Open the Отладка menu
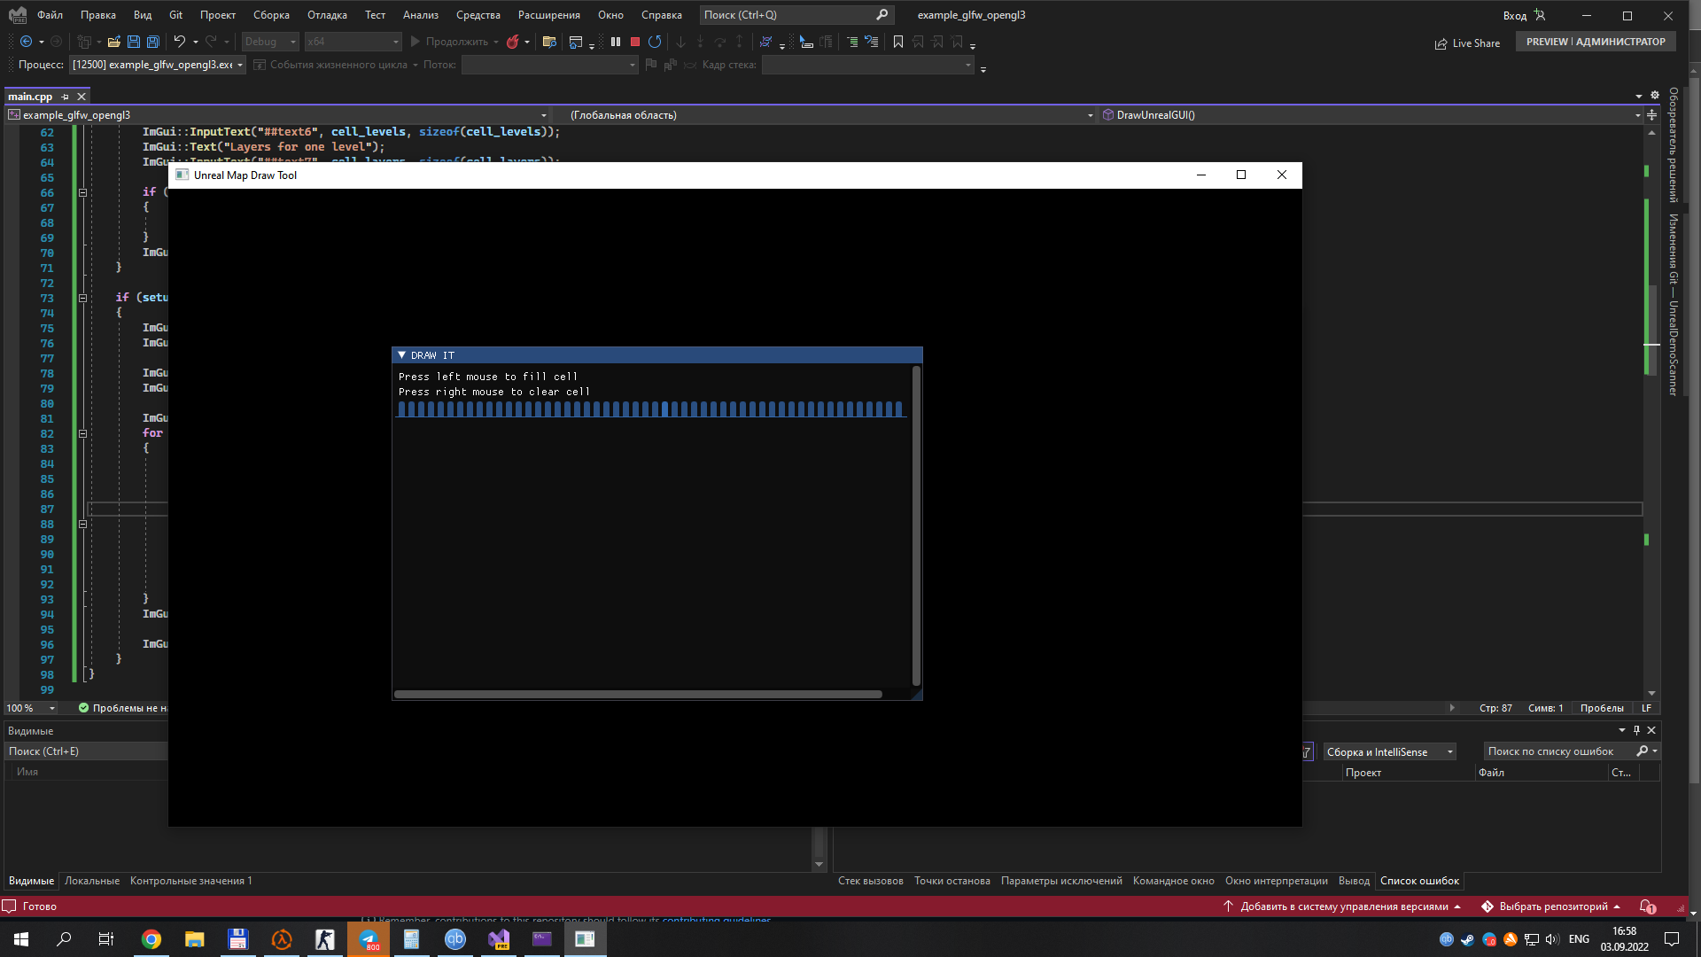This screenshot has height=957, width=1701. tap(326, 14)
